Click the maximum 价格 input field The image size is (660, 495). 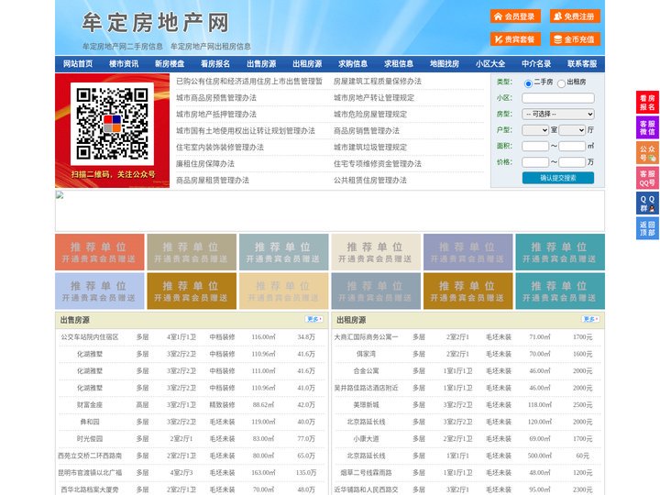(572, 162)
